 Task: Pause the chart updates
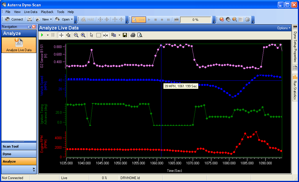coord(53,35)
